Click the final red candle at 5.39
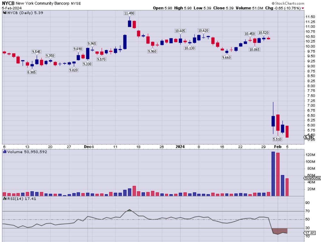This screenshot has height=242, width=321. (287, 132)
